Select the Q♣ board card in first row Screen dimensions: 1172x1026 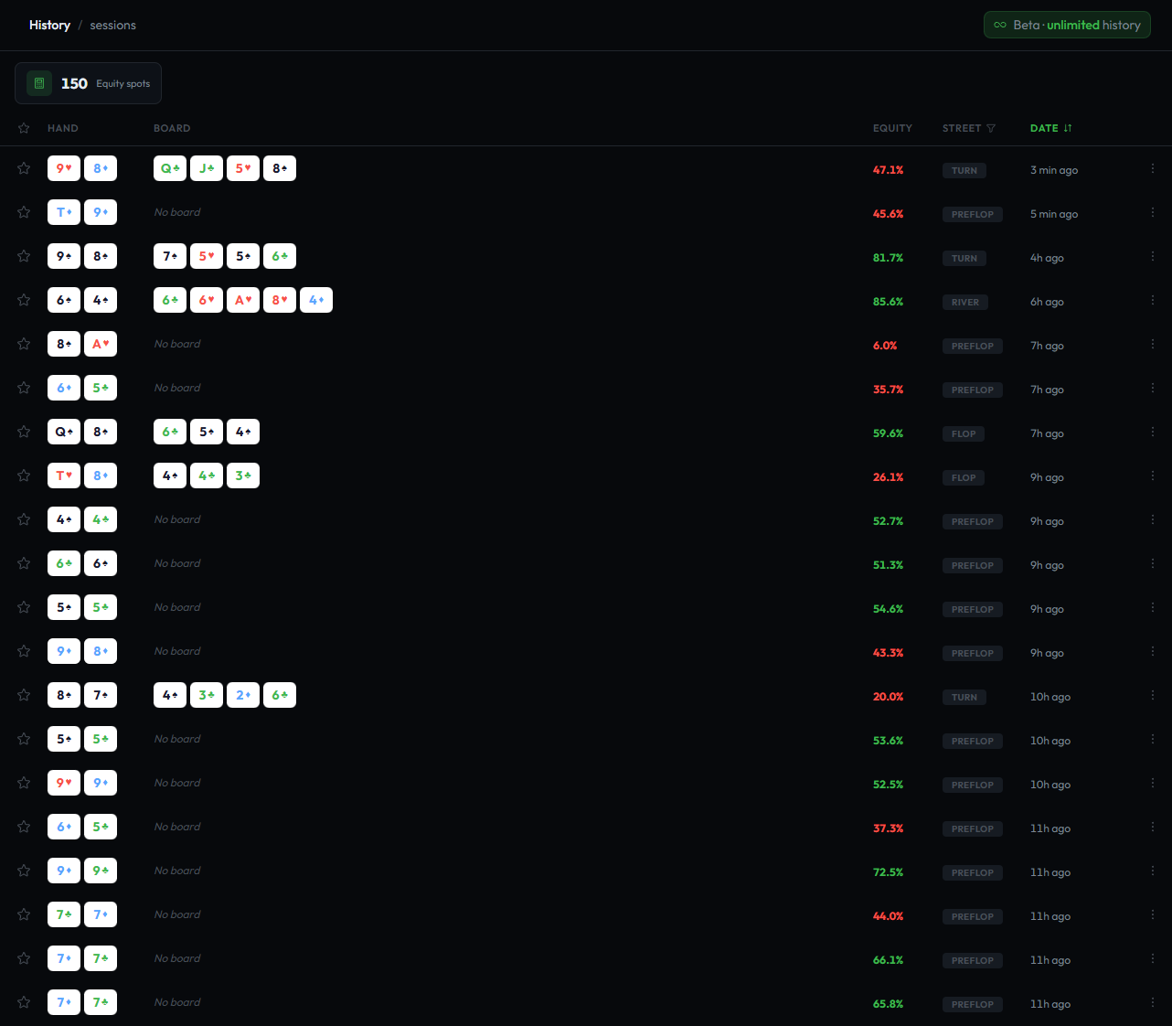tap(170, 168)
